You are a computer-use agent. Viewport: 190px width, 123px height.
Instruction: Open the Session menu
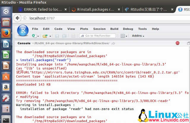(99, 29)
